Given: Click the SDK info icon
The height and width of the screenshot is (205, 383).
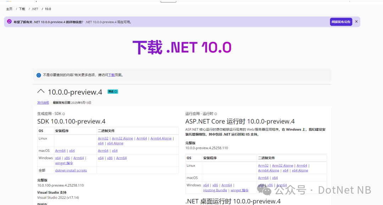Looking at the screenshot, I should (x=63, y=114).
